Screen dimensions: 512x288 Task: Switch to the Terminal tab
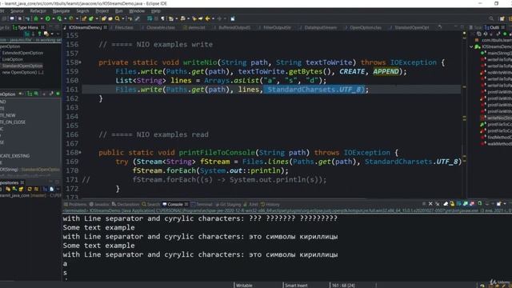[202, 205]
